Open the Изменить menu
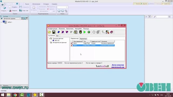173x97 pixels. 62,29
